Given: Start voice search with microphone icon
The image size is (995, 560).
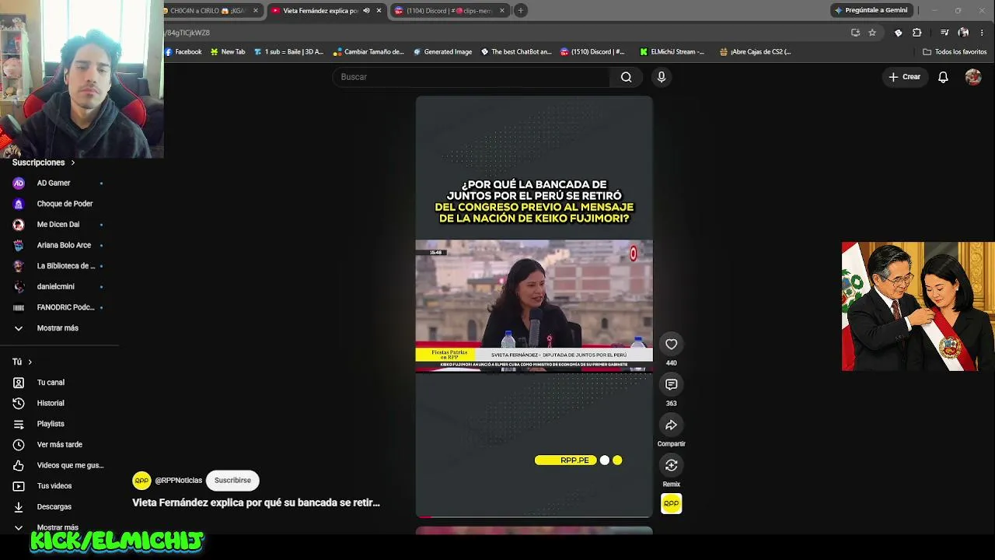Looking at the screenshot, I should tap(662, 77).
